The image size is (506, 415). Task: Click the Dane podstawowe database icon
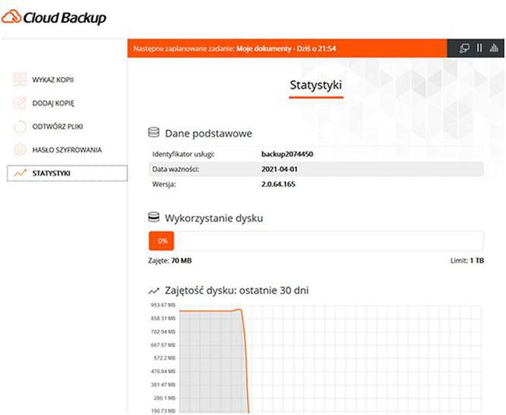pos(154,133)
